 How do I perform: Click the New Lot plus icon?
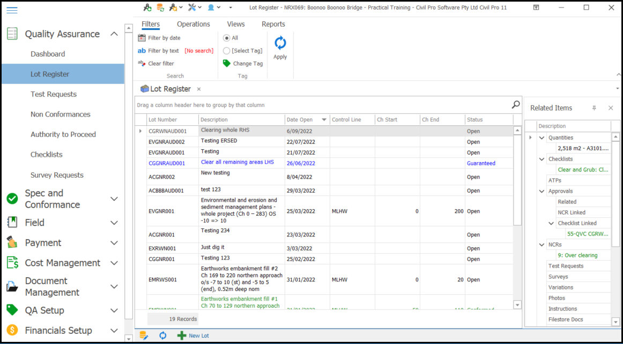182,335
